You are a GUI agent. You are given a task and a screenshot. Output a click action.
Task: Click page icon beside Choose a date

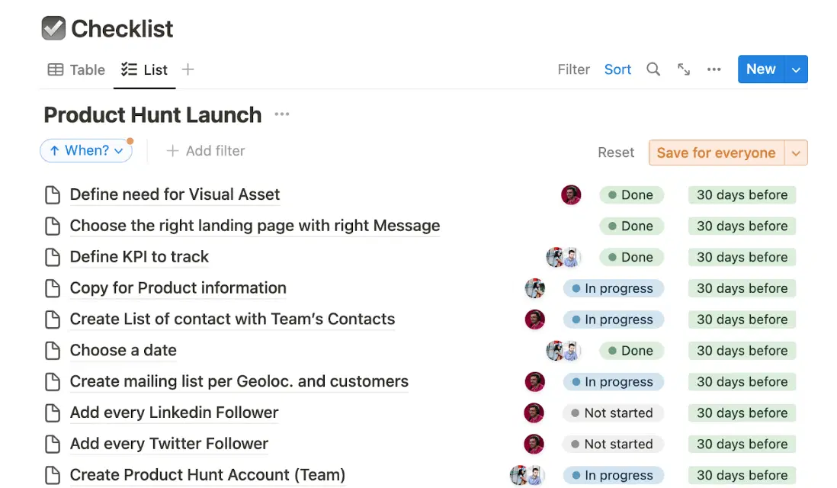pyautogui.click(x=53, y=351)
